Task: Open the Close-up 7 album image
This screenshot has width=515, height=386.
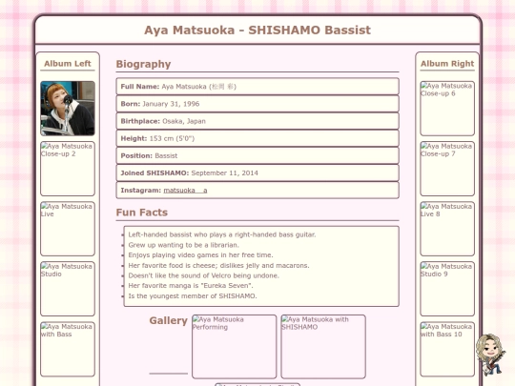Action: click(447, 169)
